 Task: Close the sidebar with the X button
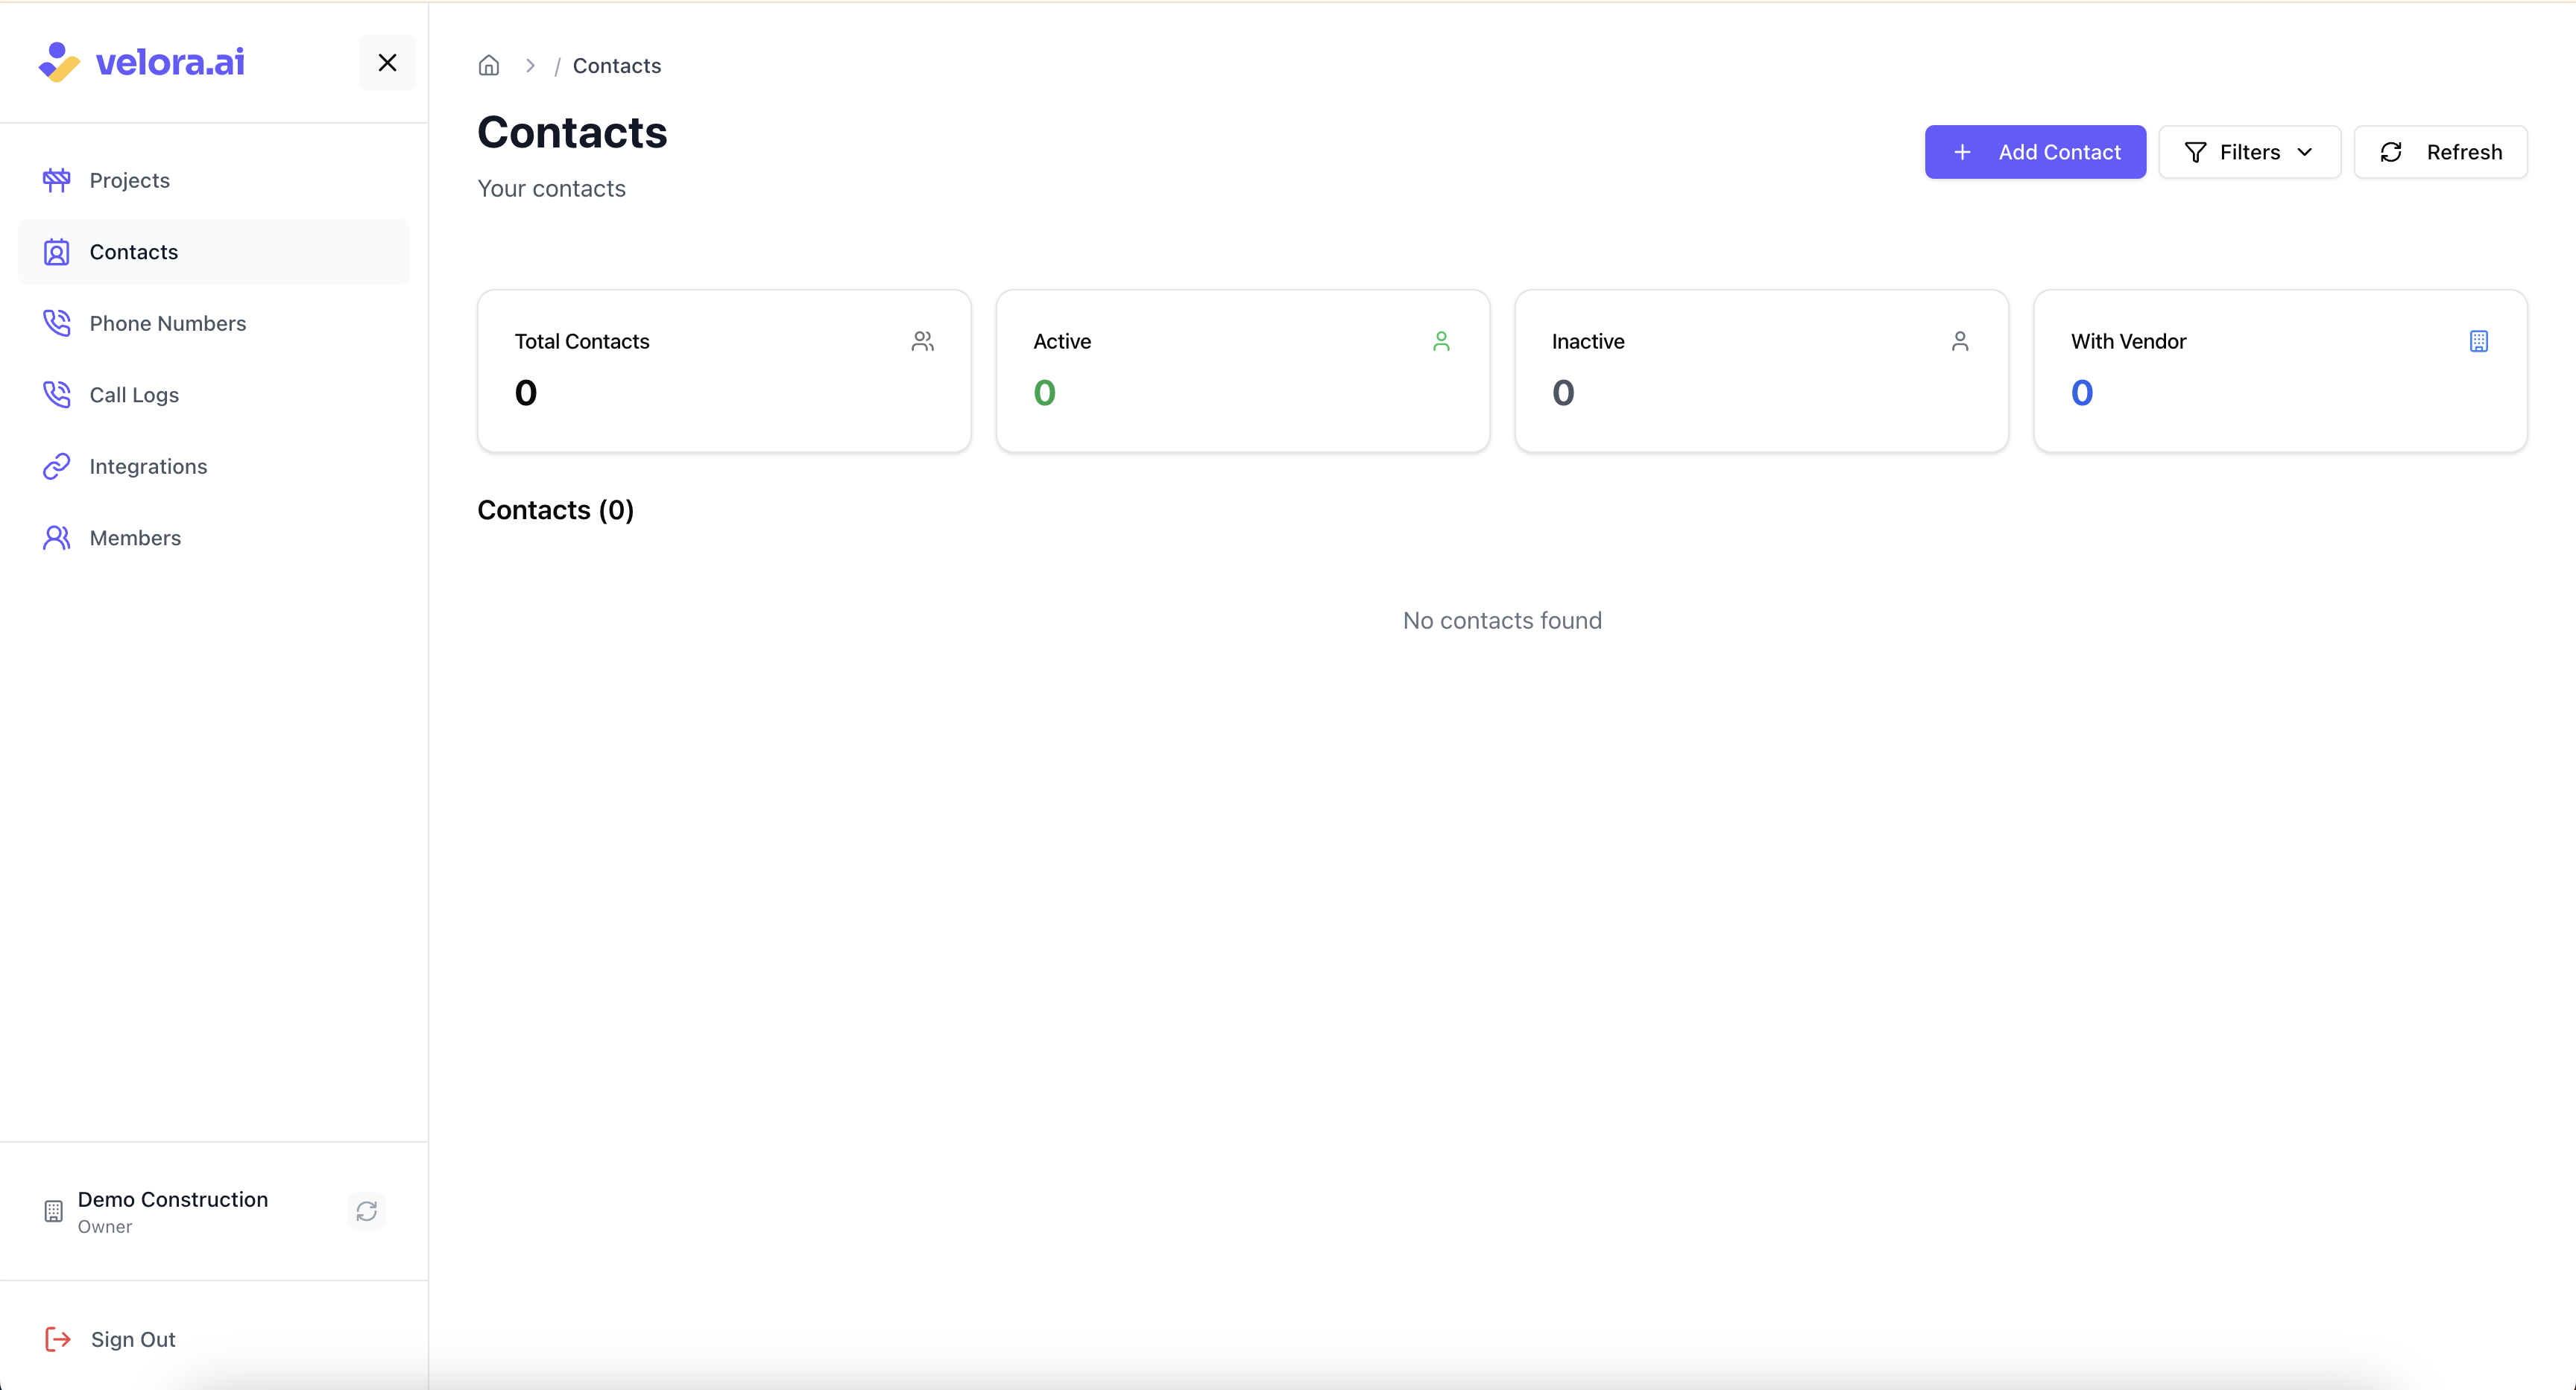(x=387, y=63)
